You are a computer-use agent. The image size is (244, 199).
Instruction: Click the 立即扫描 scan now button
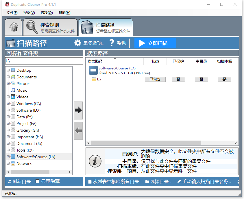[x=155, y=43]
